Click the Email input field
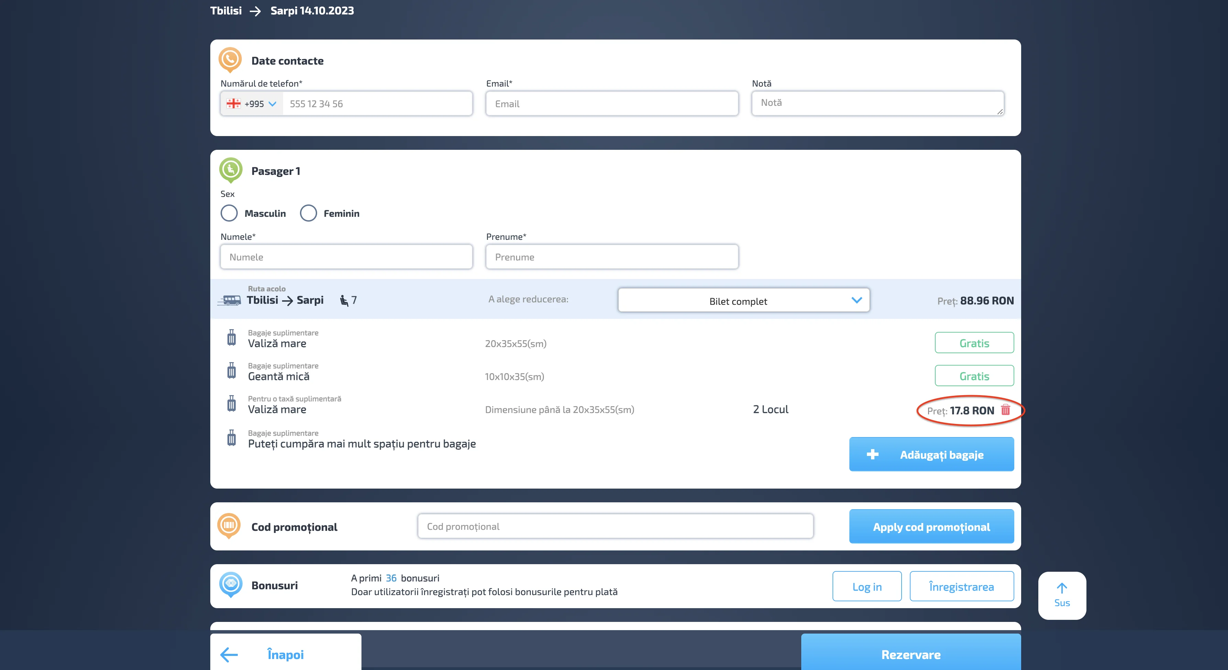The image size is (1228, 670). 612,103
